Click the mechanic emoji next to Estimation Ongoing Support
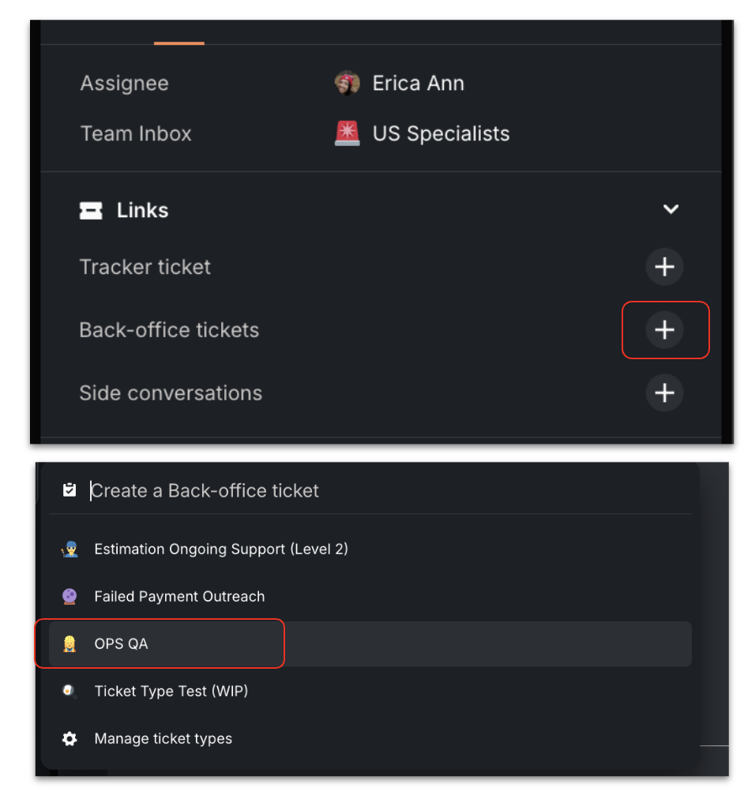The image size is (744, 799). click(70, 549)
